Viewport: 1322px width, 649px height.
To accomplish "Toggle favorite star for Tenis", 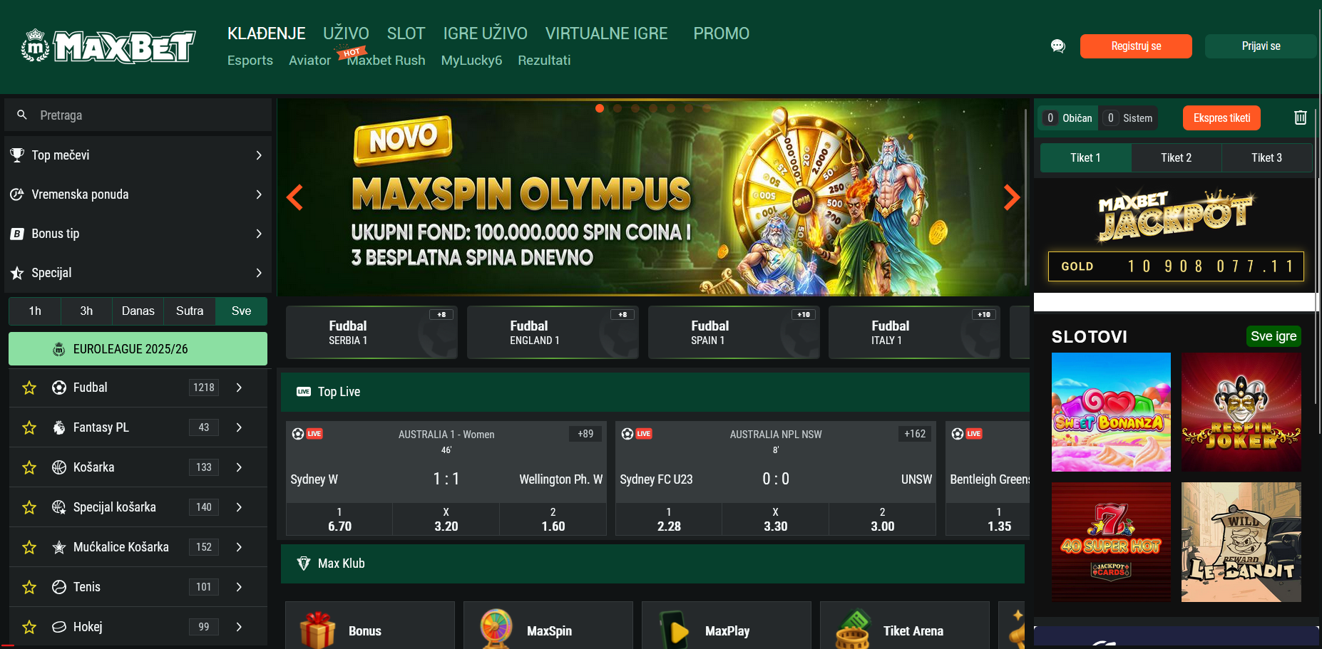I will coord(29,587).
